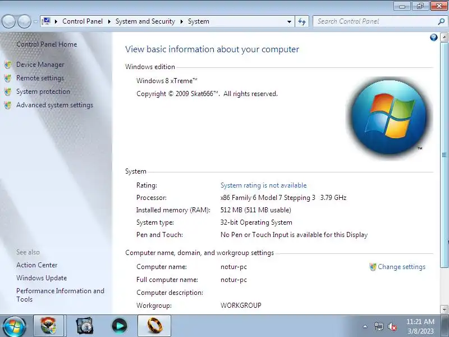Click the vertical scrollbar down arrow
This screenshot has width=449, height=337.
(x=444, y=309)
